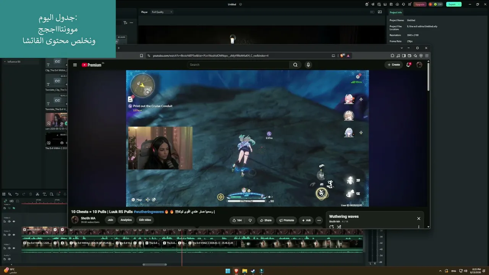Click the undo icon in Filmora timeline toolbar
The image size is (489, 275).
[17, 194]
